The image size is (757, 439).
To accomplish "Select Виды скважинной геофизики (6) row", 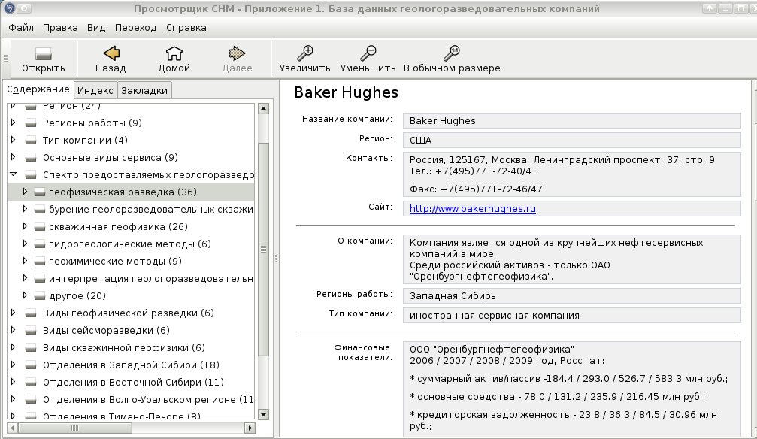I will pos(132,348).
